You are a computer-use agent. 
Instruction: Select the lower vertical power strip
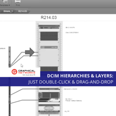pos(10,101)
